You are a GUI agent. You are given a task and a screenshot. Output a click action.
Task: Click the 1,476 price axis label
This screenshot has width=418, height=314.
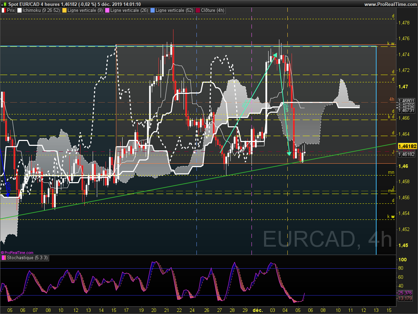(x=404, y=38)
